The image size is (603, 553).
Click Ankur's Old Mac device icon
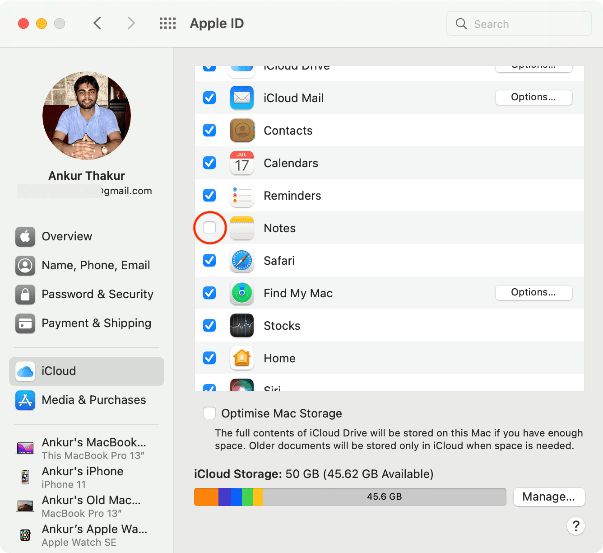[x=25, y=506]
